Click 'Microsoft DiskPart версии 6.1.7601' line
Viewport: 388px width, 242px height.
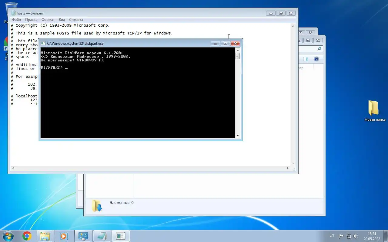point(82,53)
